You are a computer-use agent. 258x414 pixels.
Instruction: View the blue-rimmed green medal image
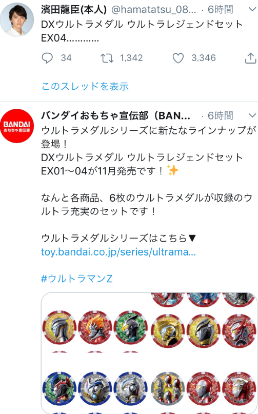click(59, 389)
